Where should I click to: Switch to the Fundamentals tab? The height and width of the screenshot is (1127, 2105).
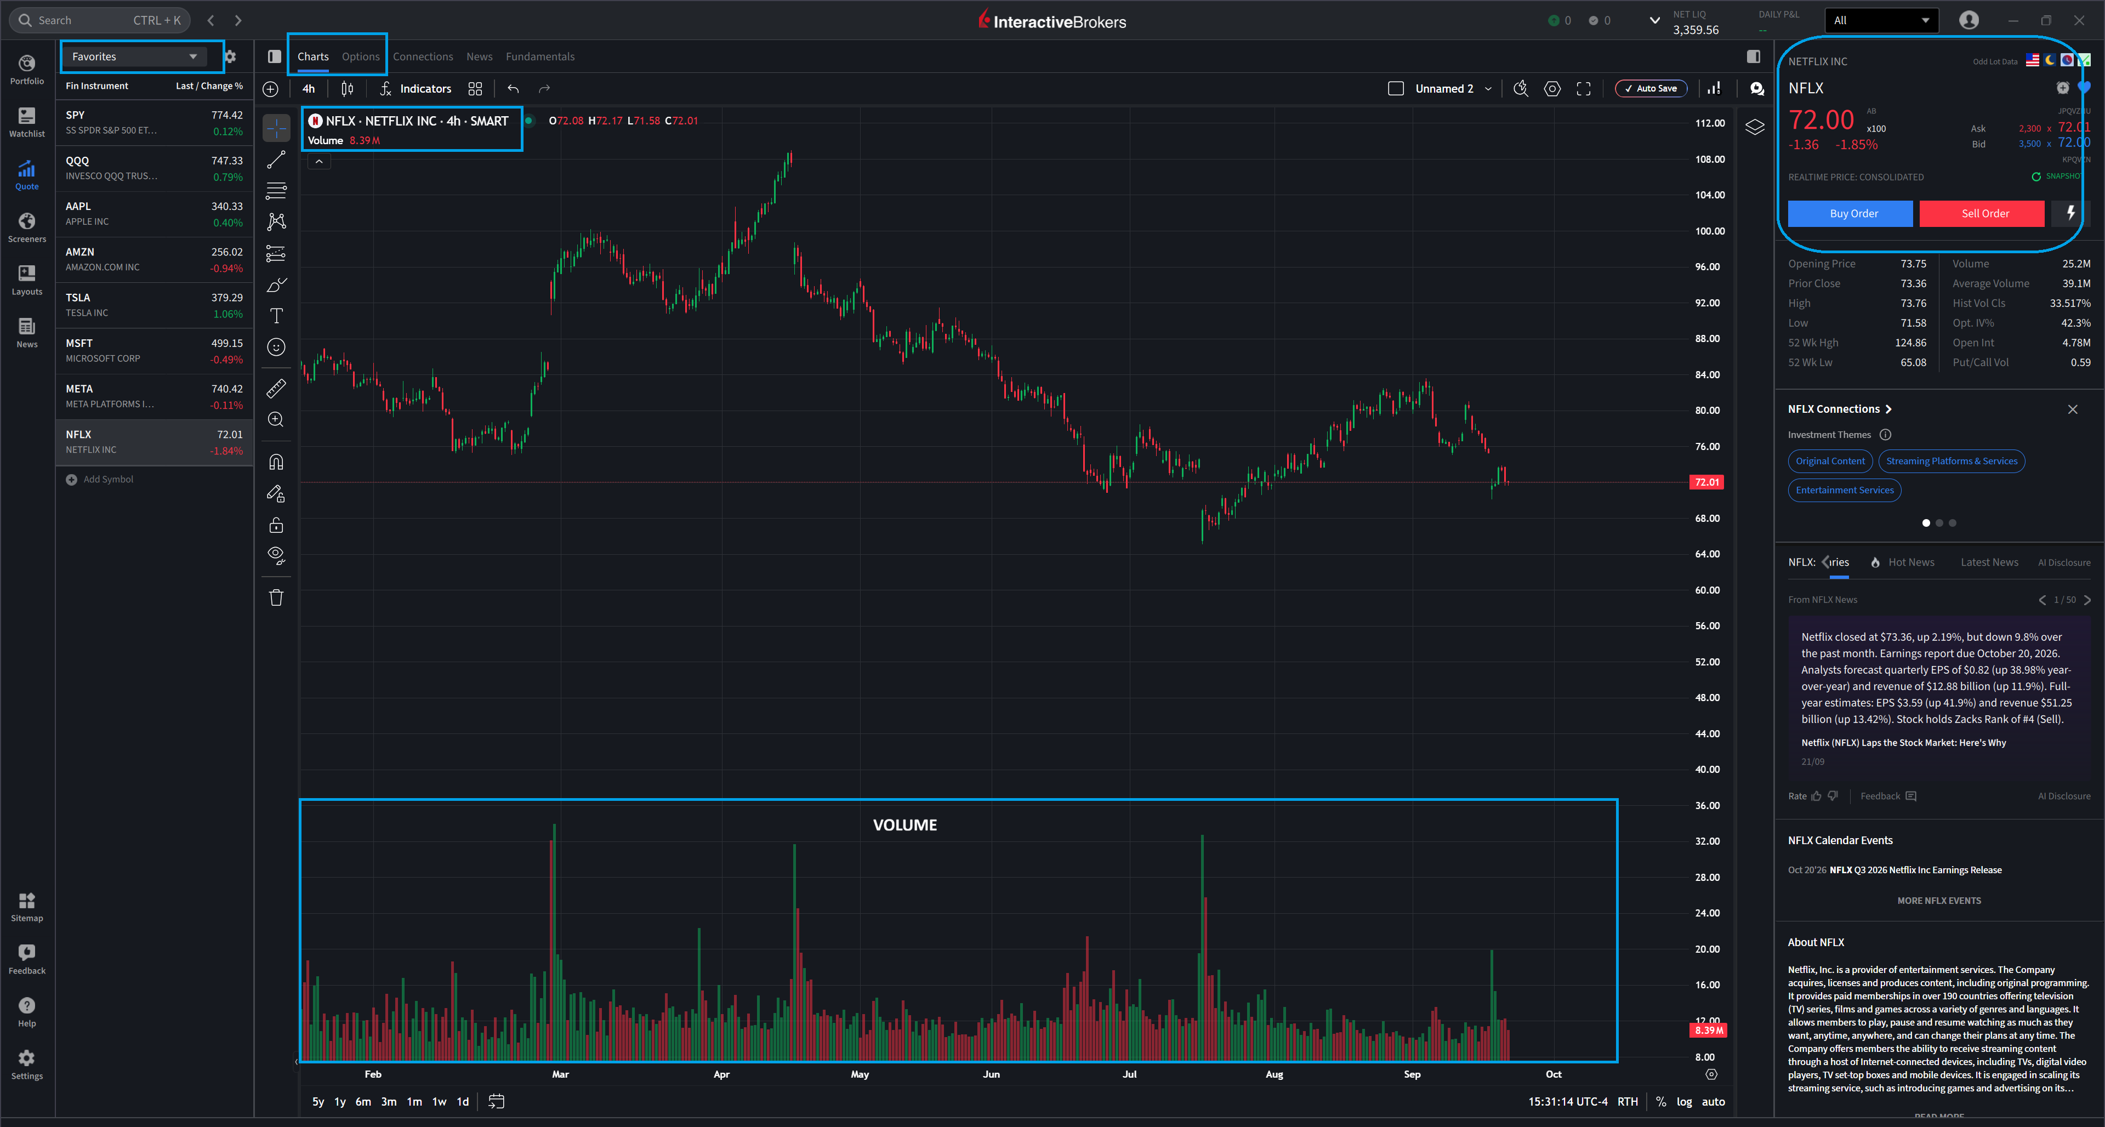coord(539,56)
